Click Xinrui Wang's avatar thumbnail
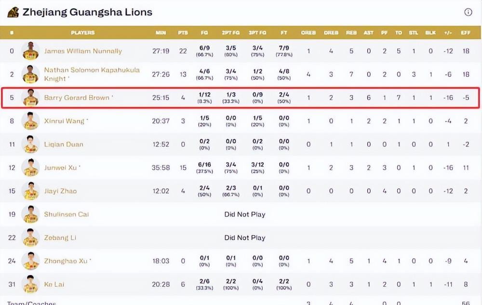This screenshot has width=482, height=305. tap(30, 121)
